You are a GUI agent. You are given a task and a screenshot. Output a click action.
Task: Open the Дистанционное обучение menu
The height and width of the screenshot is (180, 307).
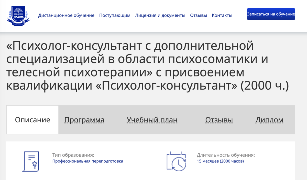click(67, 15)
